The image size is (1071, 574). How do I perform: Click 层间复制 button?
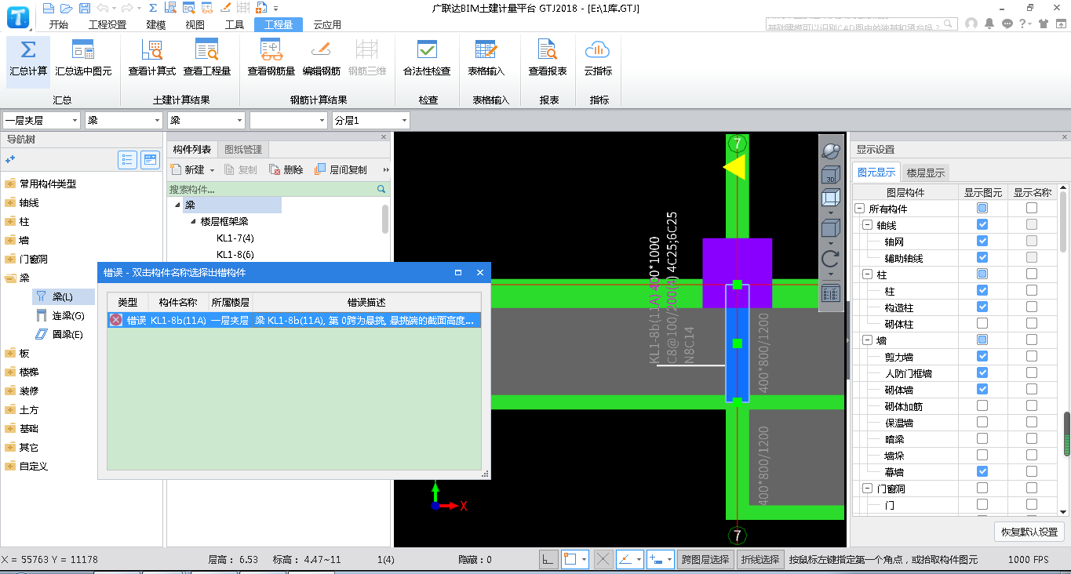click(341, 169)
